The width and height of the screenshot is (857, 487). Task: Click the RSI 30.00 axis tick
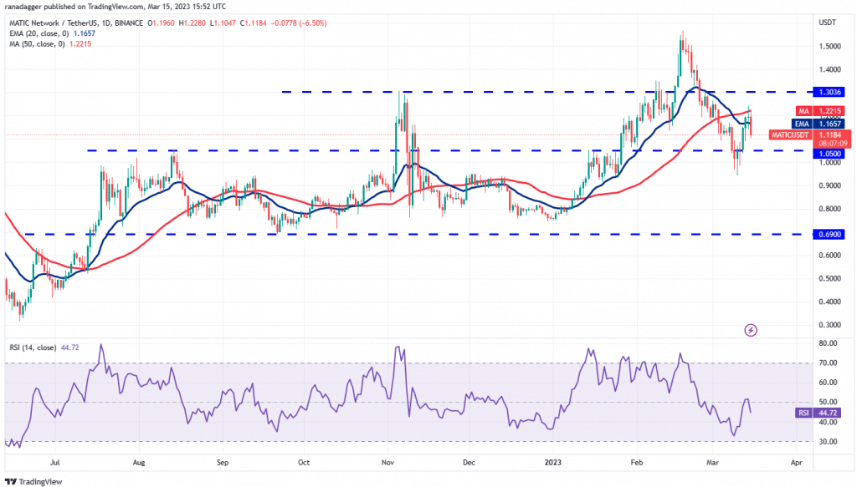pos(828,442)
